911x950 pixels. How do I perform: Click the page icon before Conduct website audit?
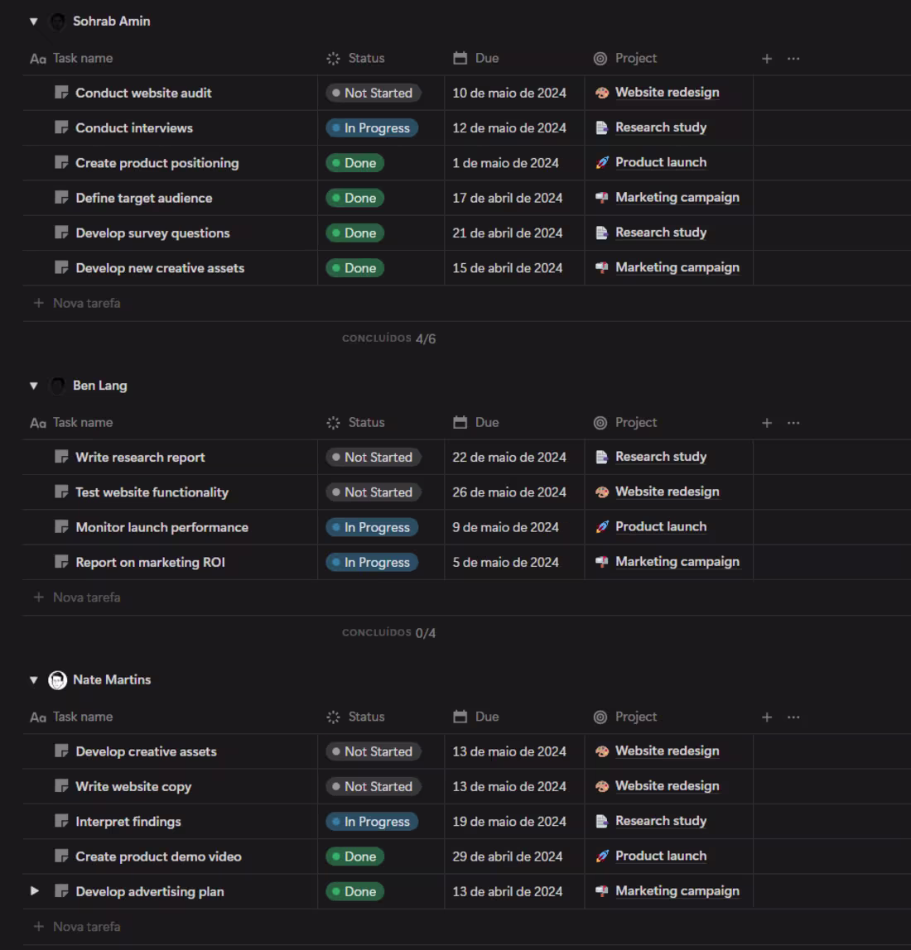point(62,93)
